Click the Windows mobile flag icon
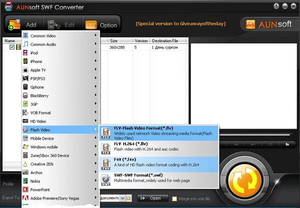This screenshot has height=208, width=300. (x=25, y=147)
